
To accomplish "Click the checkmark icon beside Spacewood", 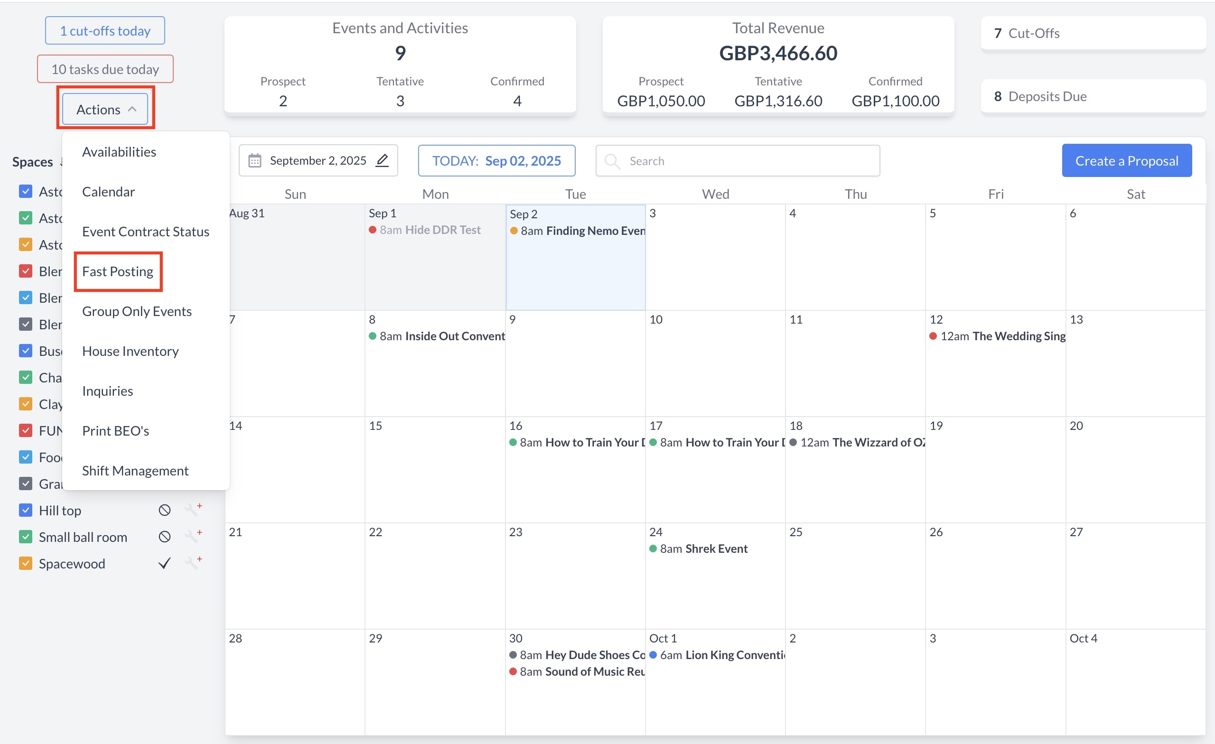I will [x=165, y=563].
